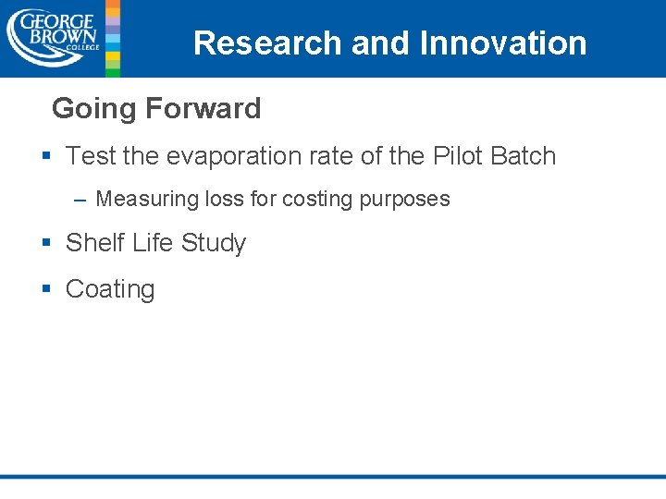Click the square bullet before 'Test the evaporation rate'

pyautogui.click(x=46, y=156)
